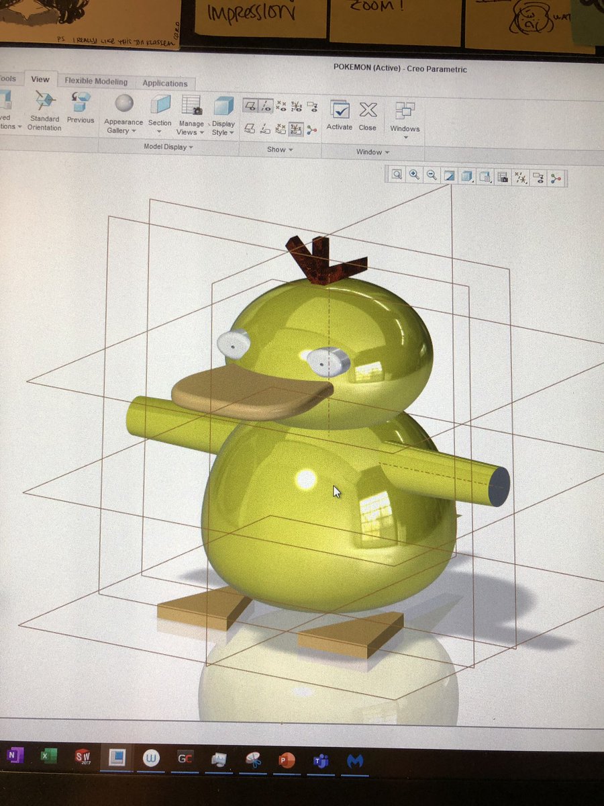Open the Applications ribbon tab
Viewport: 604px width, 806px height.
click(x=165, y=83)
